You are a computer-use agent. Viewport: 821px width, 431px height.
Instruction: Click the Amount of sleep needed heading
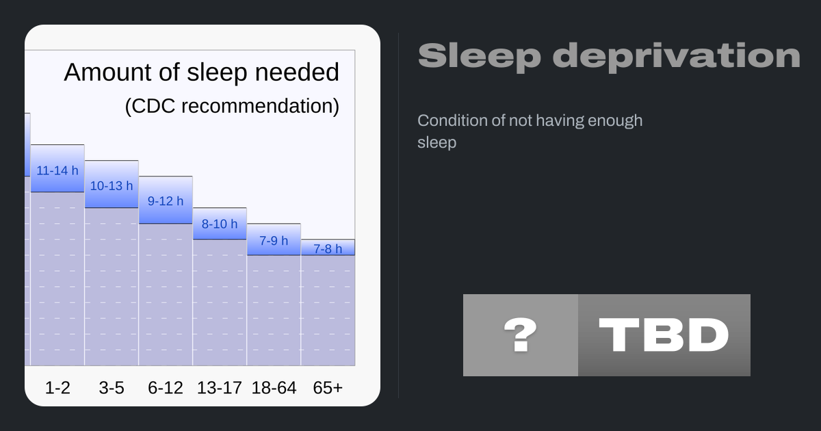click(202, 72)
